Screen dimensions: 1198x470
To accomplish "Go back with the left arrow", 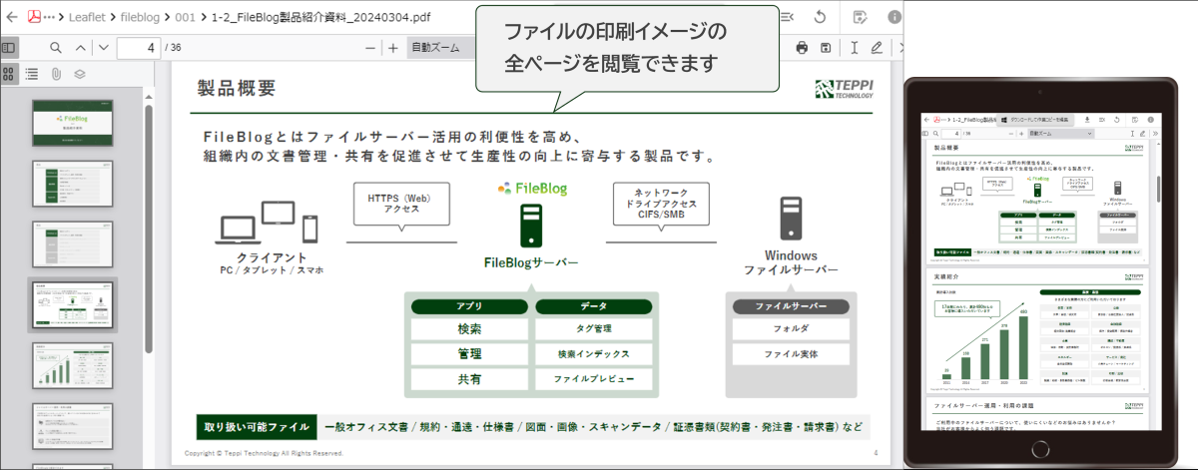I will tap(13, 17).
